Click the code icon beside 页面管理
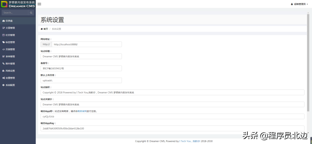The width and height of the screenshot is (312, 144). 3,50
